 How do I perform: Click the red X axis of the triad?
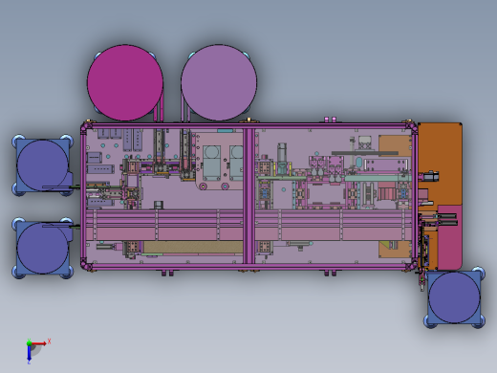pos(39,343)
